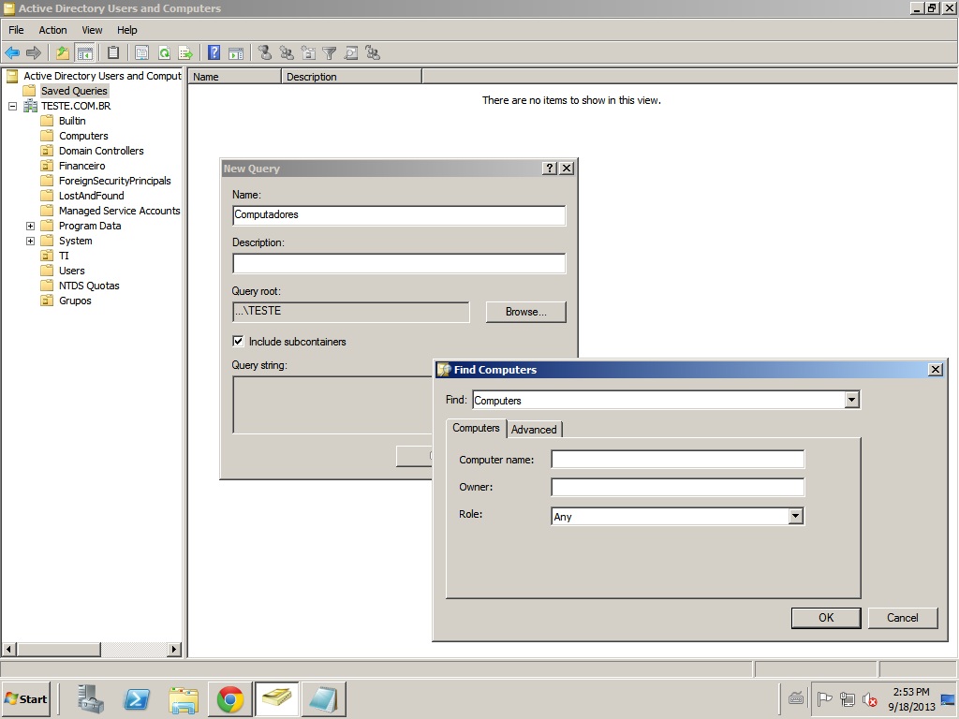Click the Paste clipboard toolbar icon

pos(113,53)
